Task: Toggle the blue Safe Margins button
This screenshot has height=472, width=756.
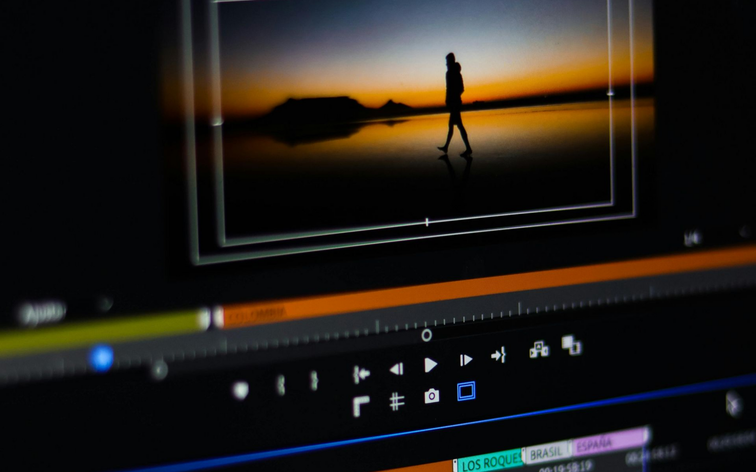Action: point(466,391)
